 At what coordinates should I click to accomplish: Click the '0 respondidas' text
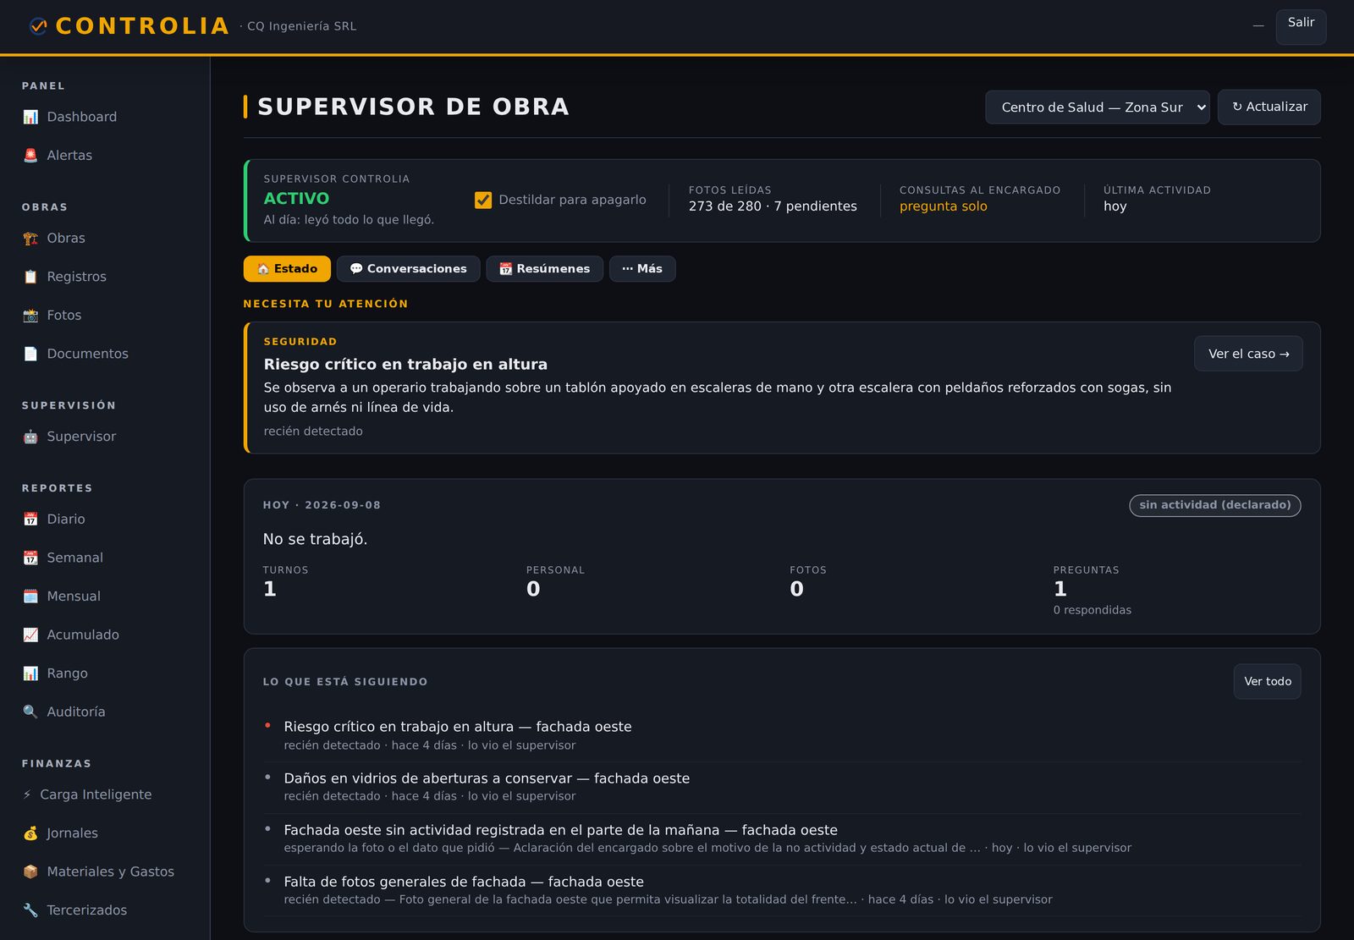[x=1092, y=610]
